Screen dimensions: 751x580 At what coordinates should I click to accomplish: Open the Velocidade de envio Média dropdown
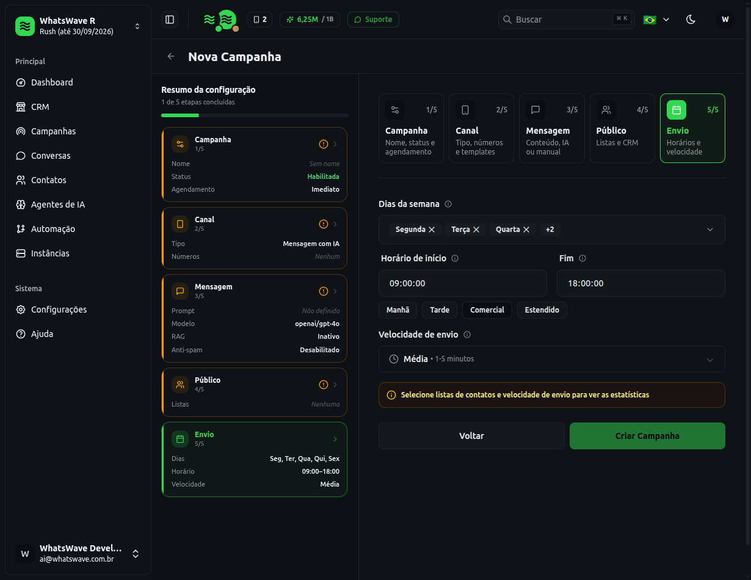(x=552, y=359)
